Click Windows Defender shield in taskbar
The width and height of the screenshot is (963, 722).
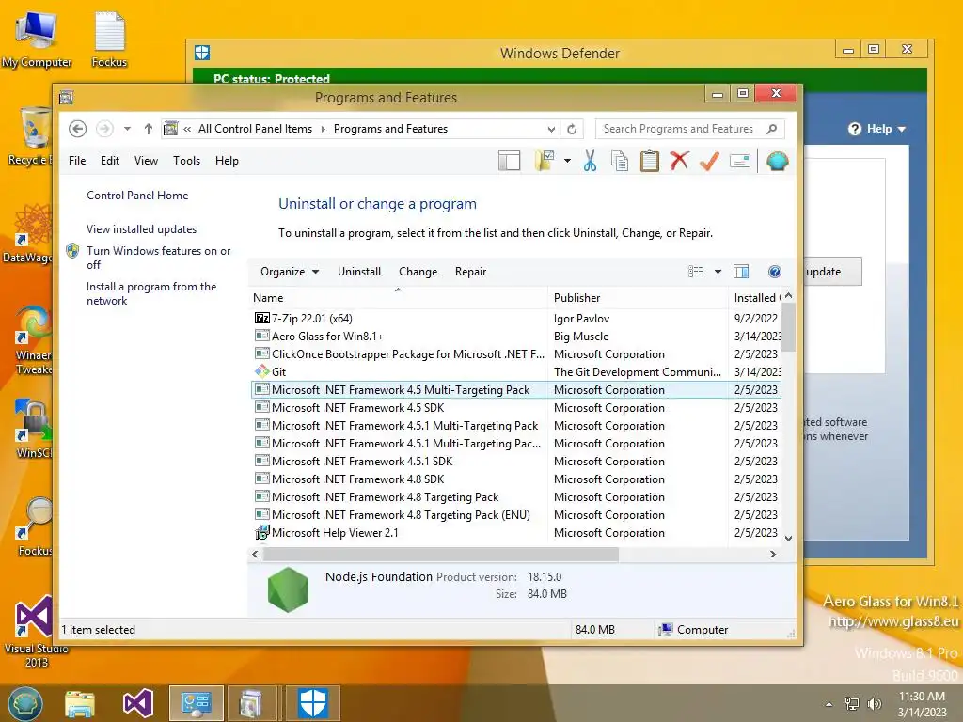tap(312, 703)
